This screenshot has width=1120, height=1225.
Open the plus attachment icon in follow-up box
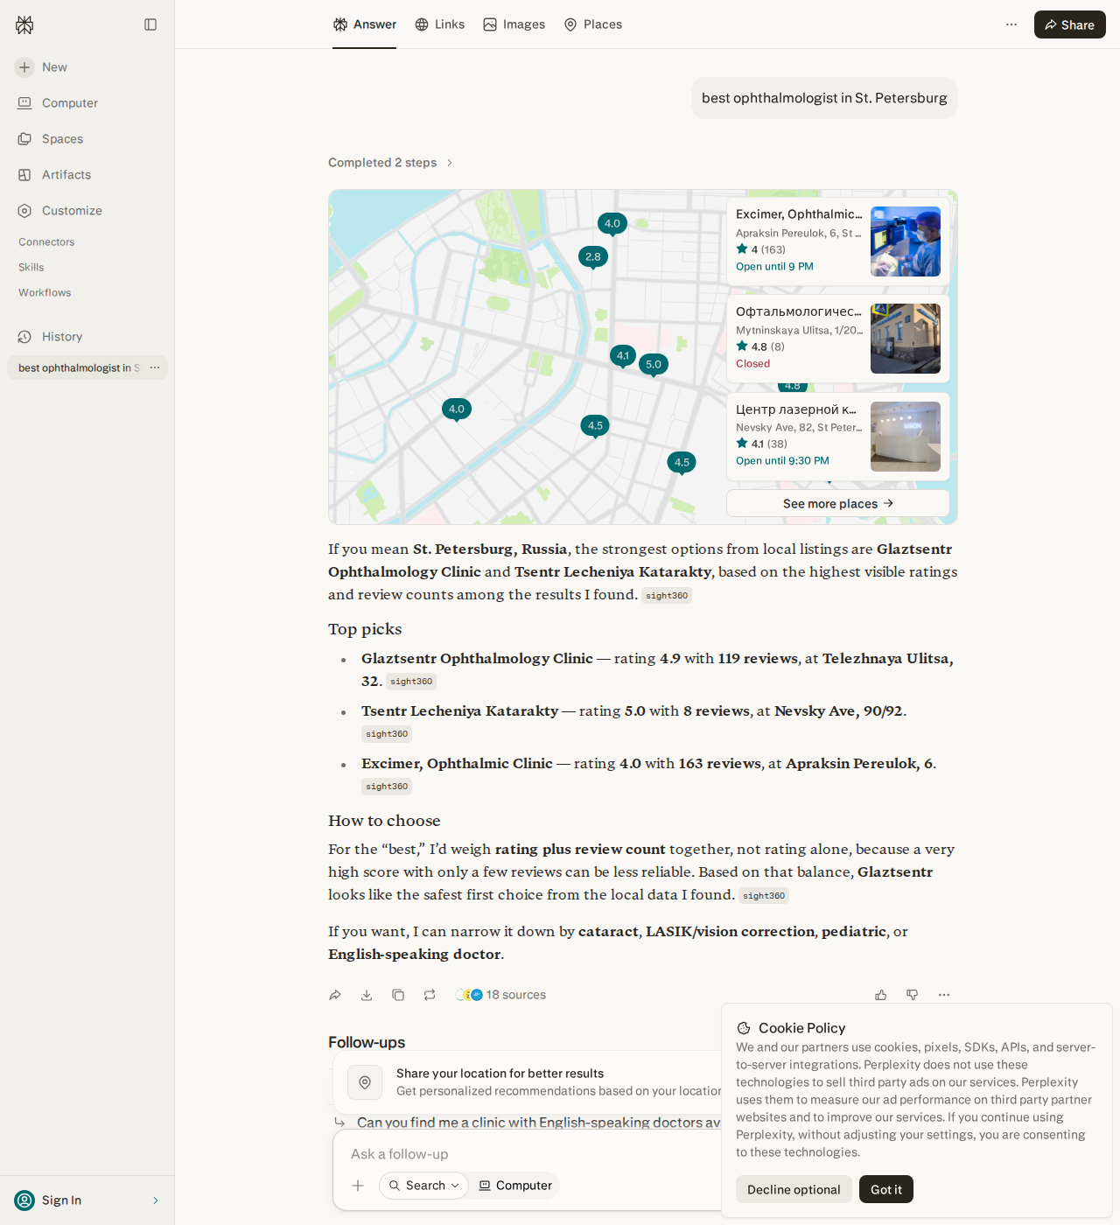tap(358, 1186)
